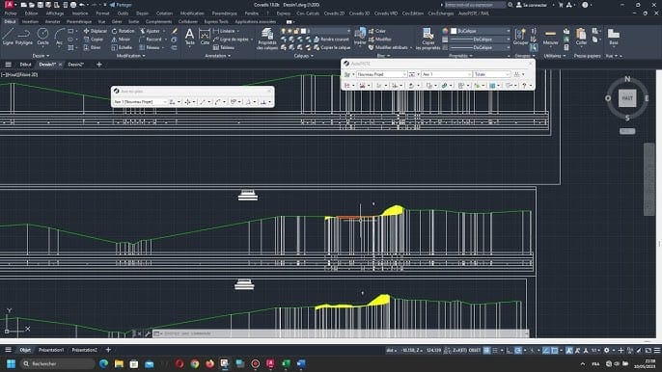Click the Grouper tool
This screenshot has width=662, height=372.
click(520, 37)
